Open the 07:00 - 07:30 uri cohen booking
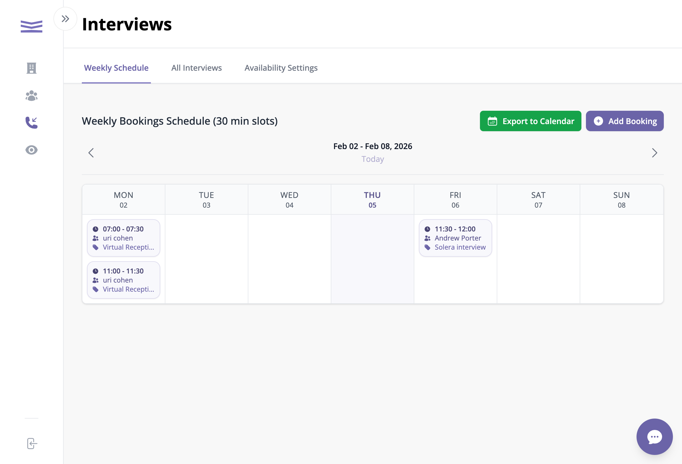The height and width of the screenshot is (464, 682). tap(124, 238)
